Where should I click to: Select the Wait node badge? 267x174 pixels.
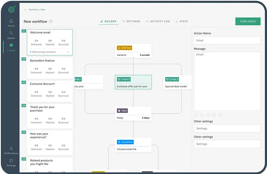click(122, 110)
